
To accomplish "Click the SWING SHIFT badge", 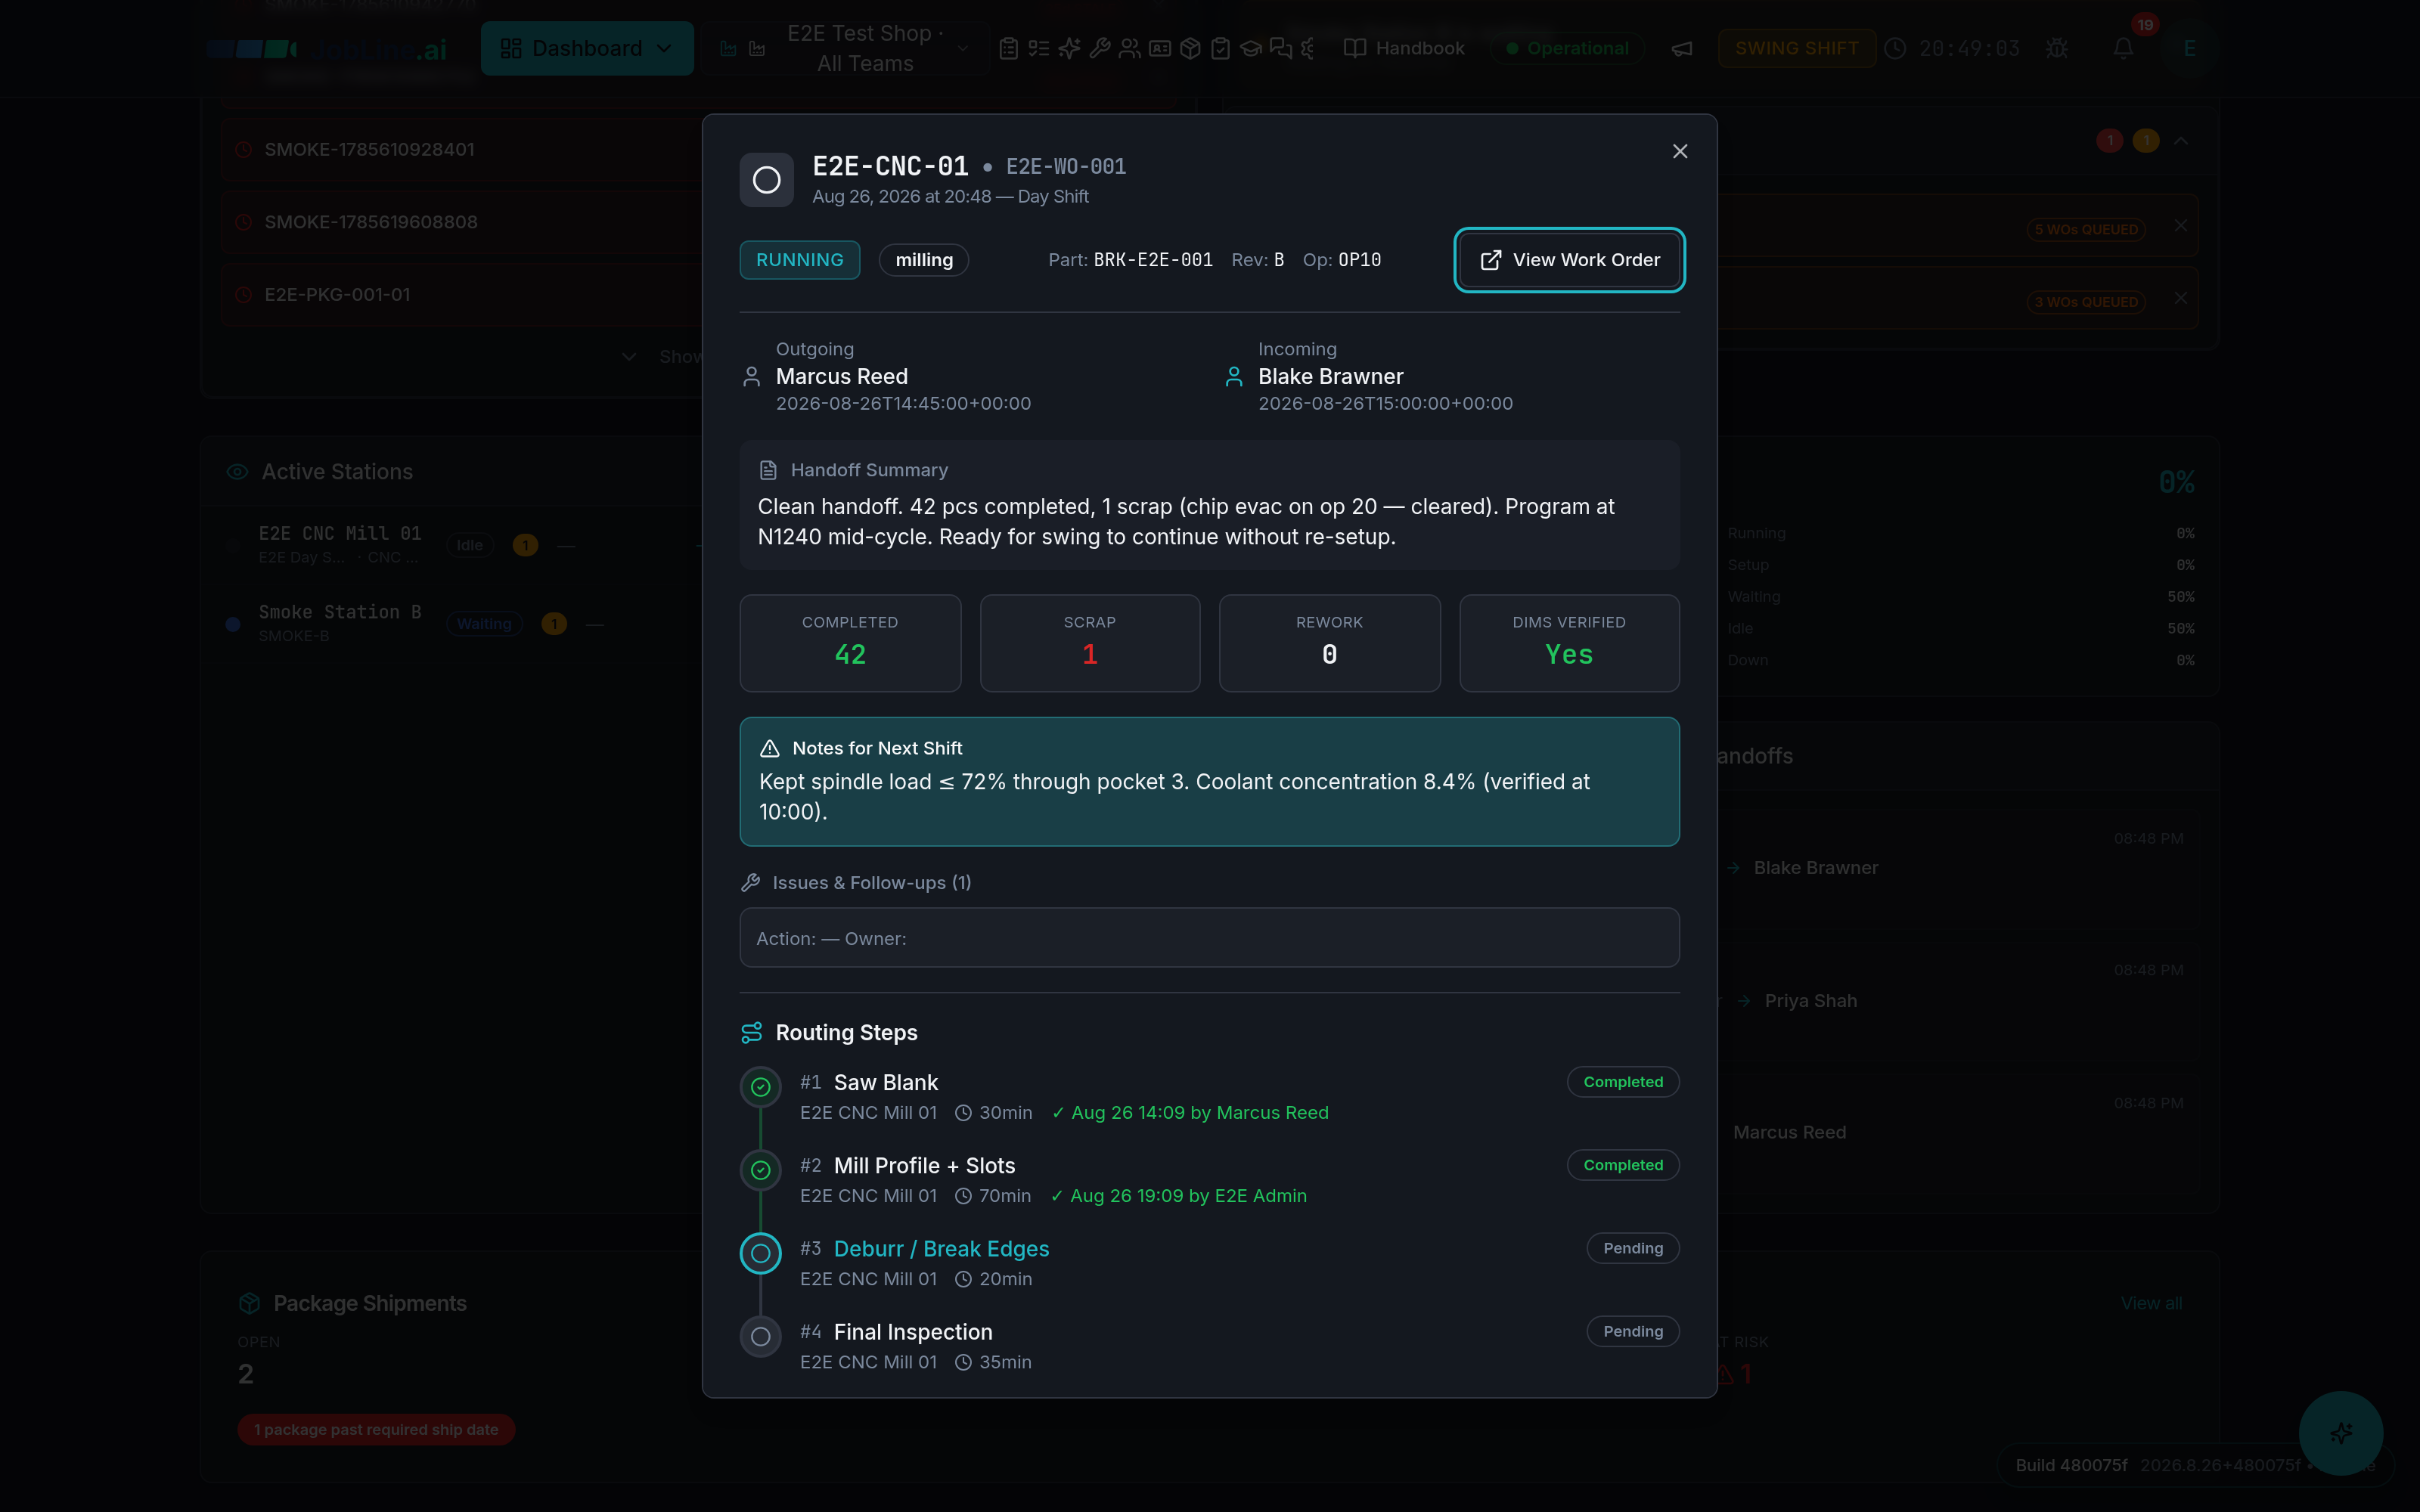I will click(x=1796, y=48).
